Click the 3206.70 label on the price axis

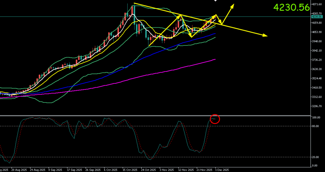coord(317,106)
